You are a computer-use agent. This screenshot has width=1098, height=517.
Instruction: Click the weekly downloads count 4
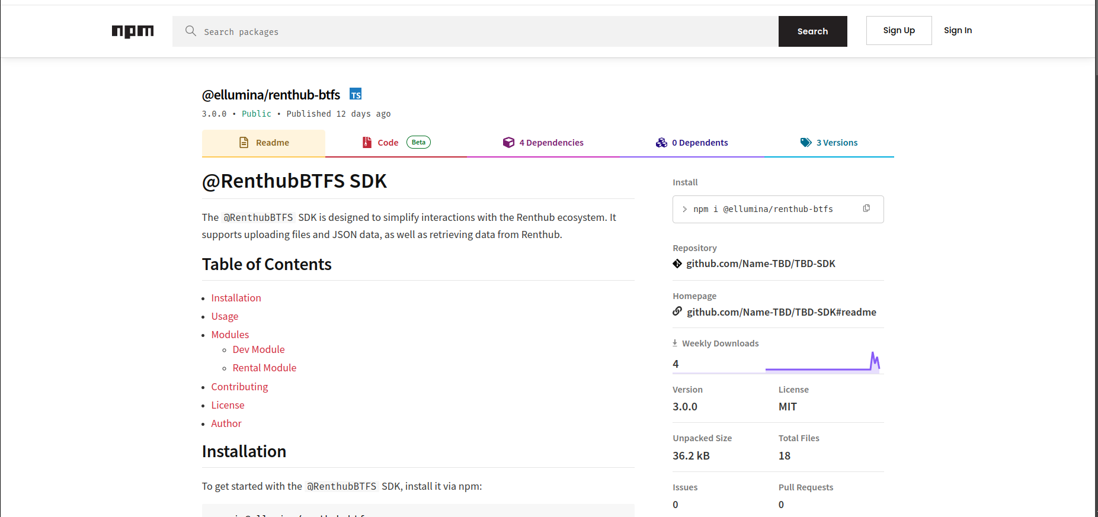(x=676, y=364)
